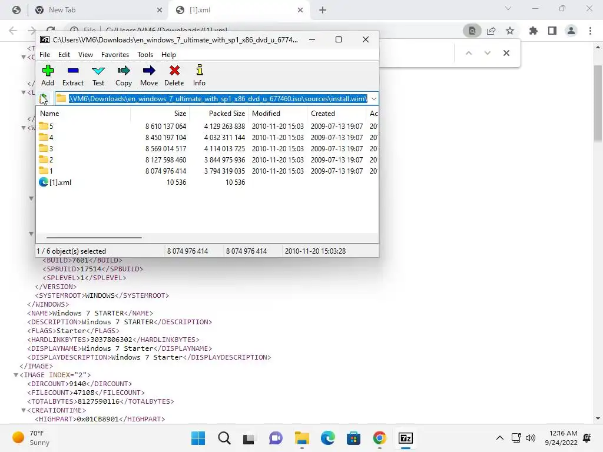Click the size value 8 610 137 064
Screen dimensions: 603x452
coord(165,126)
